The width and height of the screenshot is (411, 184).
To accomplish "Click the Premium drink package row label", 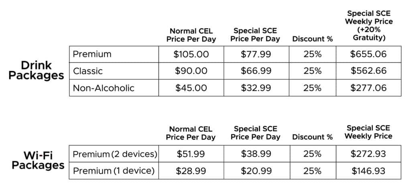I will [x=92, y=54].
